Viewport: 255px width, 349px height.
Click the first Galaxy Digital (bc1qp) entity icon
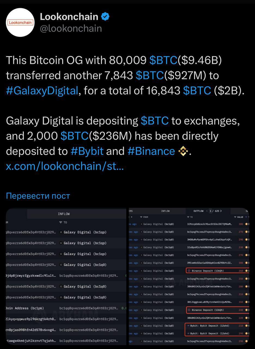tap(61, 232)
